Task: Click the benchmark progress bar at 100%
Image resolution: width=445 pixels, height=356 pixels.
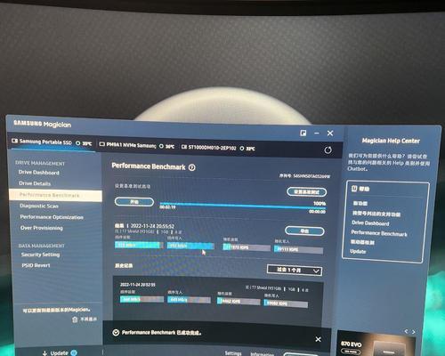Action: point(243,206)
